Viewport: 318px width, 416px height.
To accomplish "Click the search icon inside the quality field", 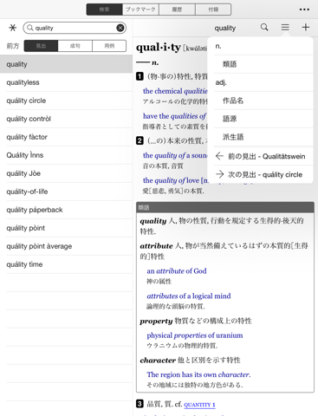I will click(30, 28).
